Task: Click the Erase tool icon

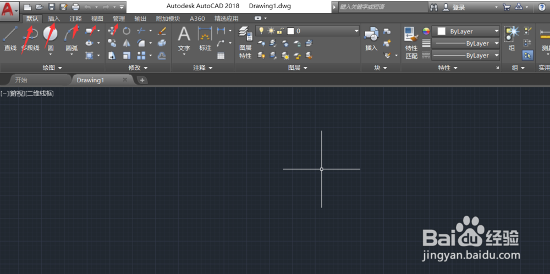Action: (162, 31)
